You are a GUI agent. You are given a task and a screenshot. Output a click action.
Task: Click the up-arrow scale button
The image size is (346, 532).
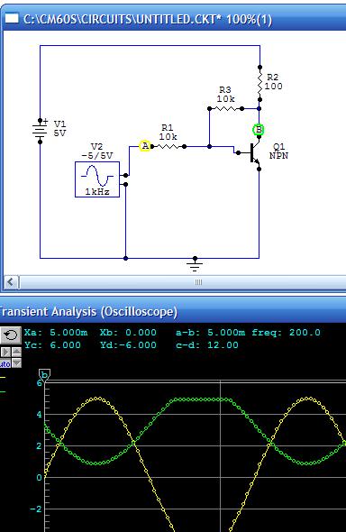point(16,353)
